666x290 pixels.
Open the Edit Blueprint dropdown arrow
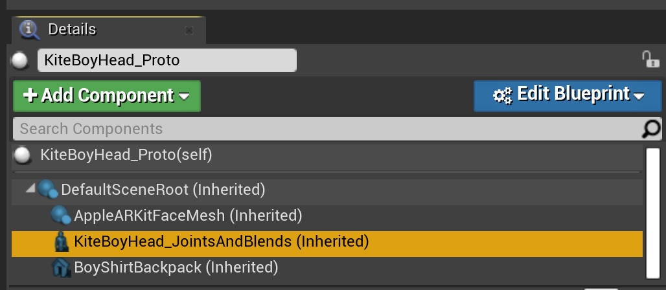coord(639,96)
